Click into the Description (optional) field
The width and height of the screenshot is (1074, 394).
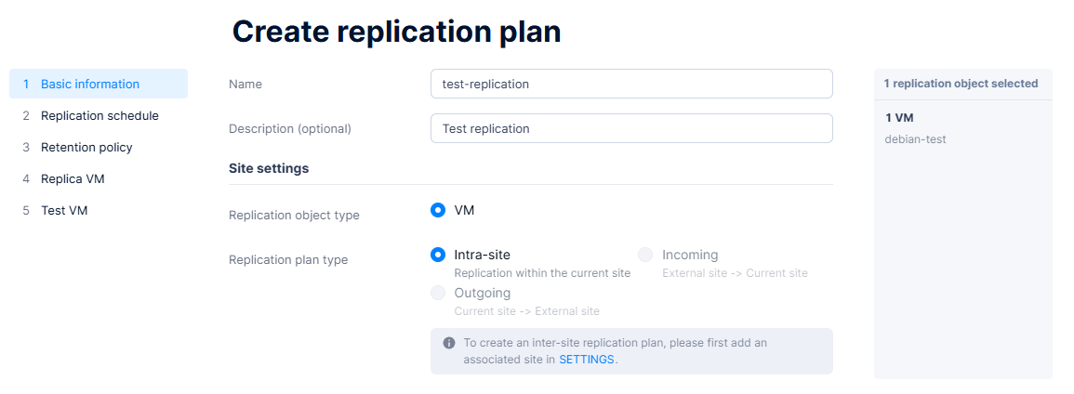tap(631, 128)
